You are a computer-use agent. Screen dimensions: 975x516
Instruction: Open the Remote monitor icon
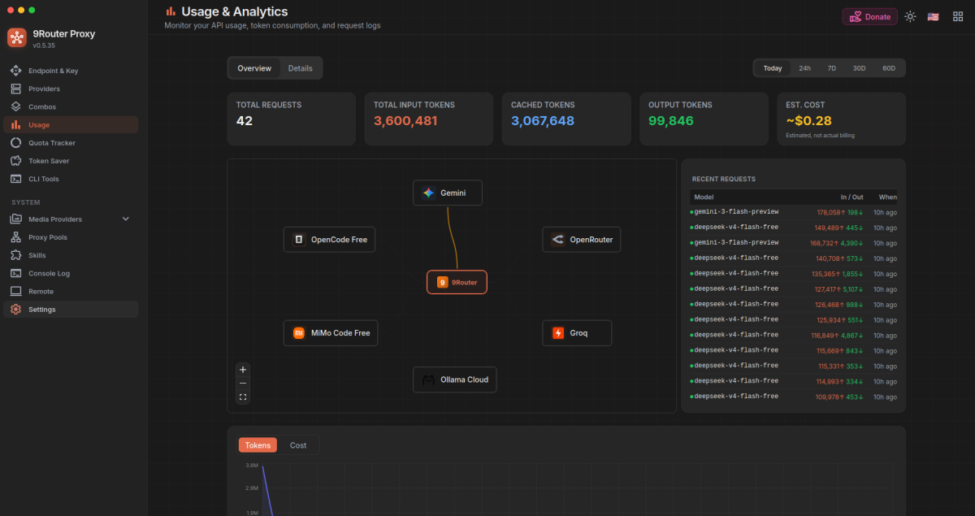pyautogui.click(x=15, y=291)
